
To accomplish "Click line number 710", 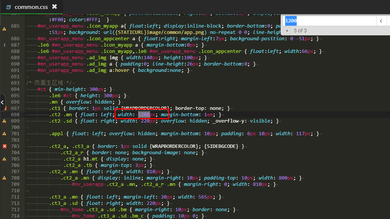I will point(15,190).
